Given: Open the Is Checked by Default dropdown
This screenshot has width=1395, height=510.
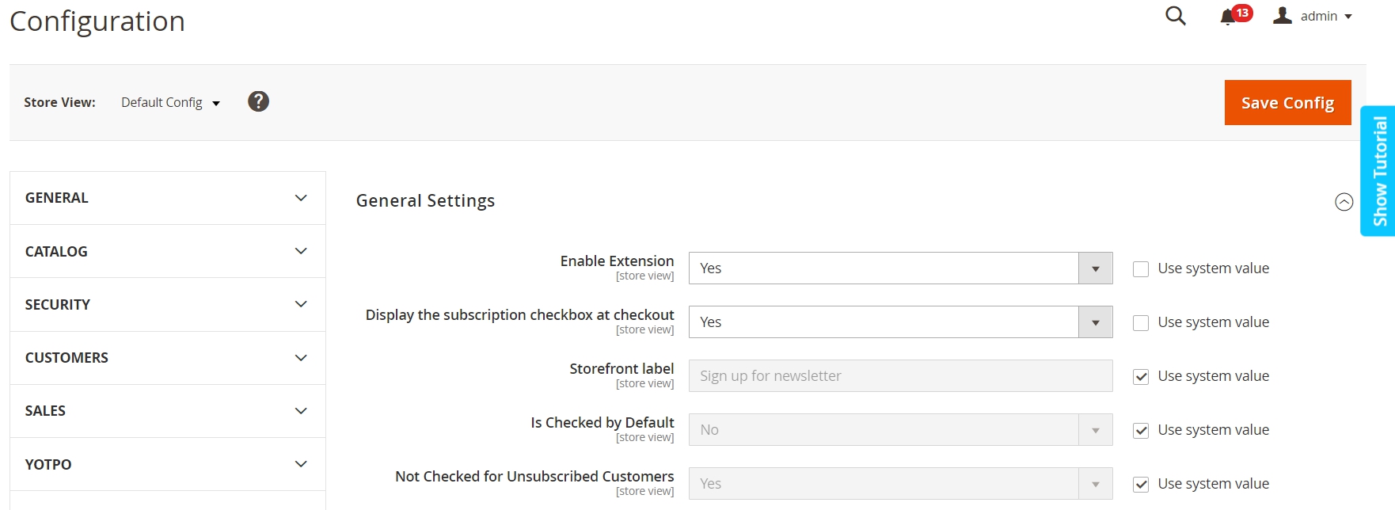Looking at the screenshot, I should pos(900,430).
